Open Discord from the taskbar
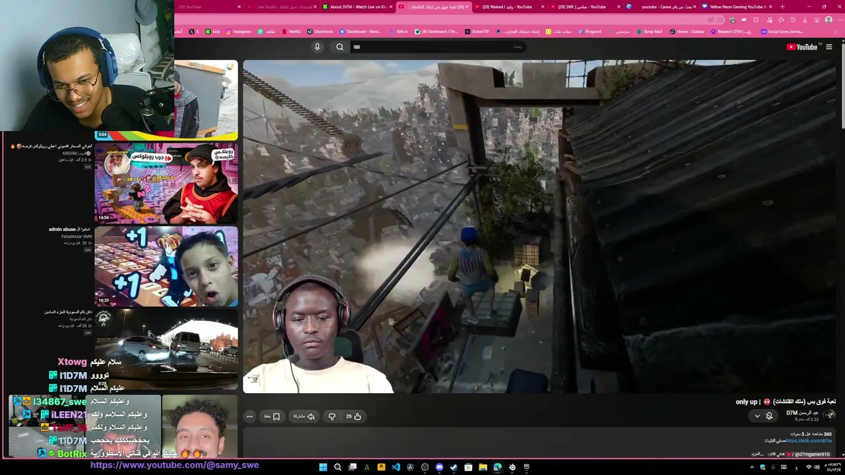 [439, 467]
